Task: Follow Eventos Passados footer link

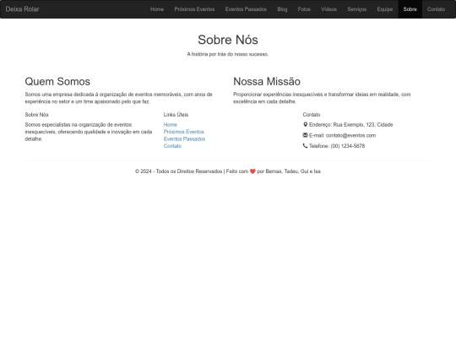Action: 184,139
